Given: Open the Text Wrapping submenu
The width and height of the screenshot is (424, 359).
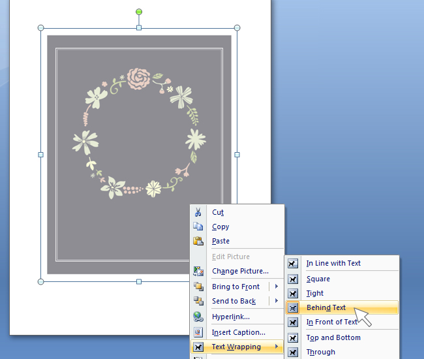Looking at the screenshot, I should coord(237,347).
